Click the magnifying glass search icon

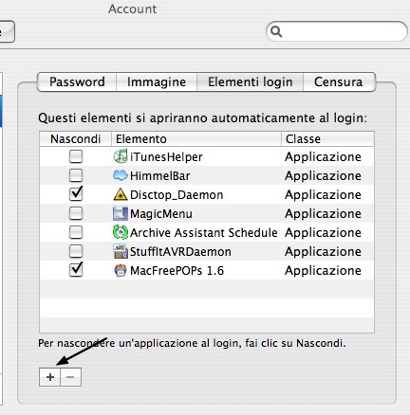point(276,31)
